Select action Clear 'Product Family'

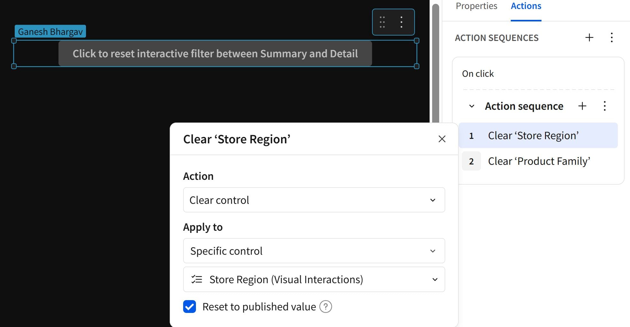tap(538, 161)
